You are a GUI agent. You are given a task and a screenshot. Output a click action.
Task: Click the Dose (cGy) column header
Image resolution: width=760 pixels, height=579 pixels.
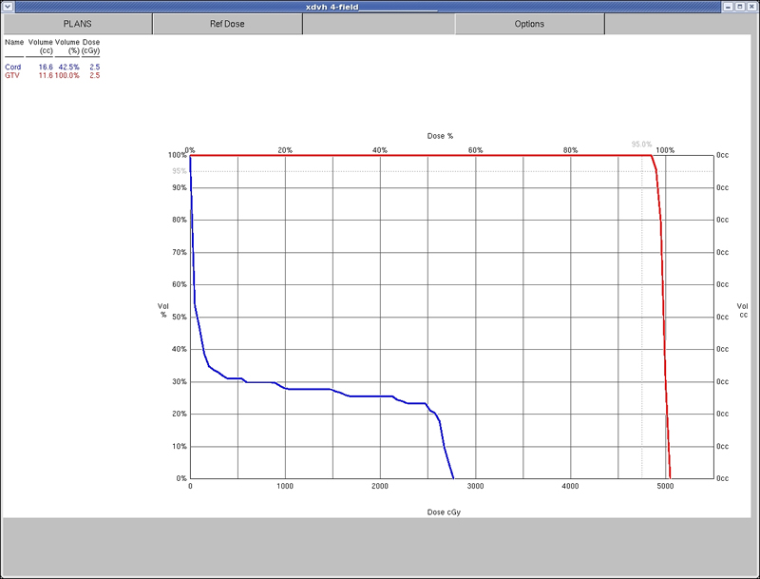pos(91,47)
